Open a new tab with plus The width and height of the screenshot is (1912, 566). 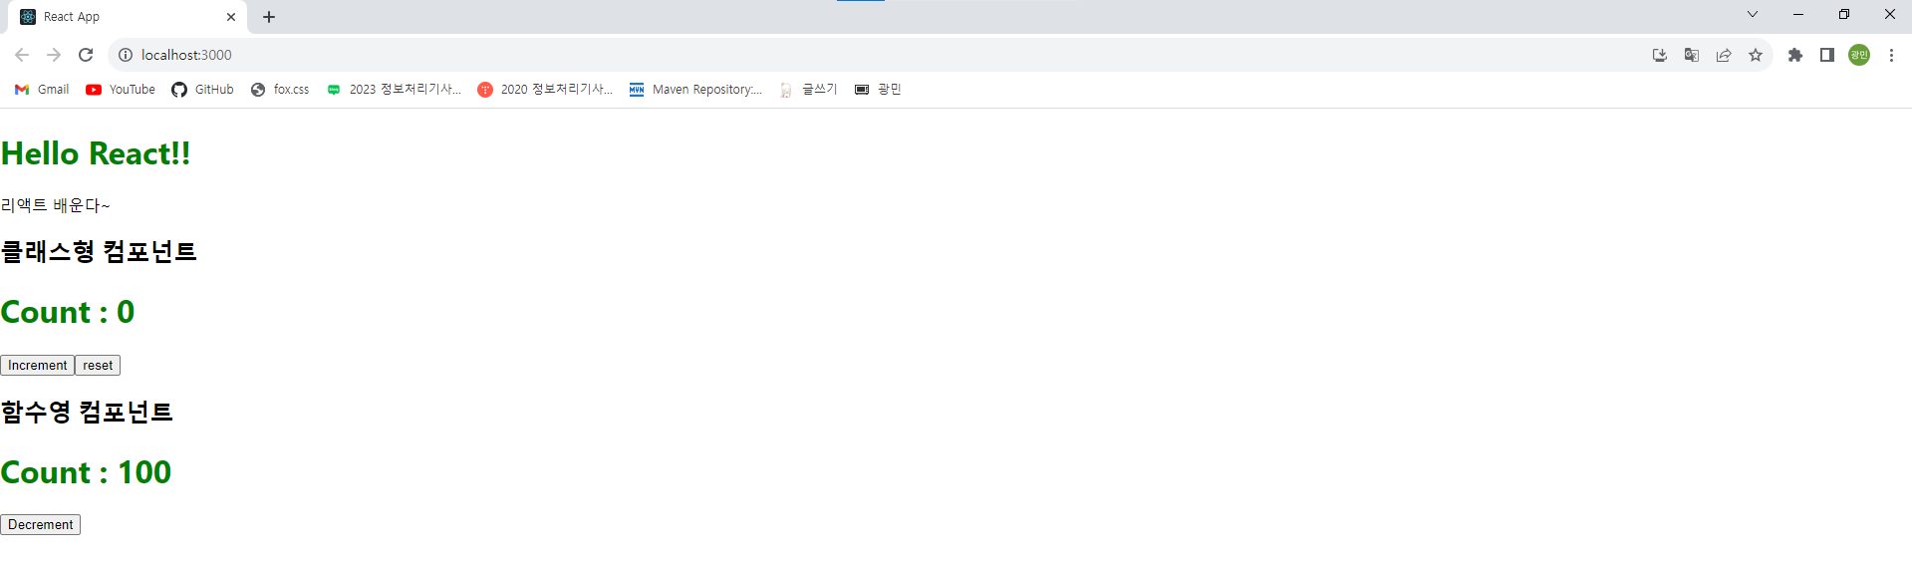[x=269, y=17]
